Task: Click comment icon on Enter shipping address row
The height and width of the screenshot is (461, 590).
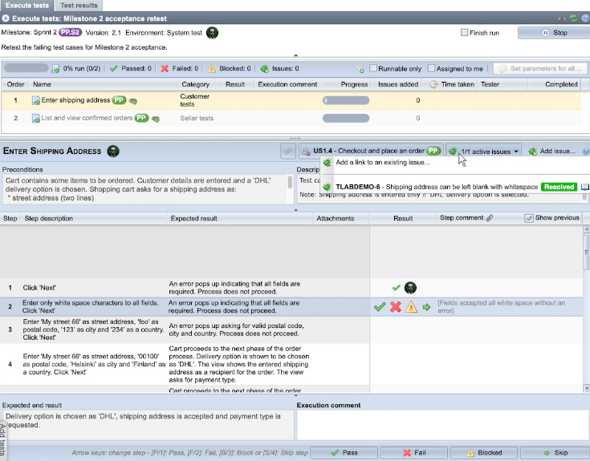Action: 133,101
